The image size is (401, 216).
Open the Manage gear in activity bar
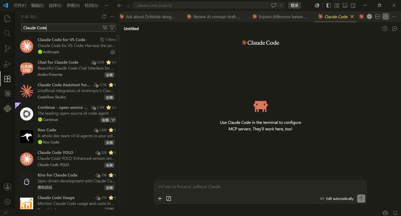coord(8,201)
